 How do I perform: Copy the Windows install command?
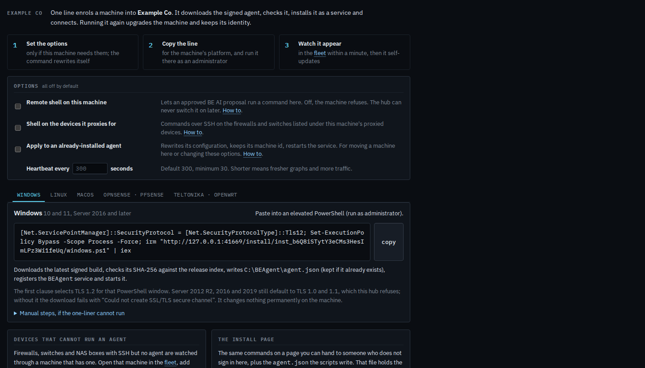point(389,242)
